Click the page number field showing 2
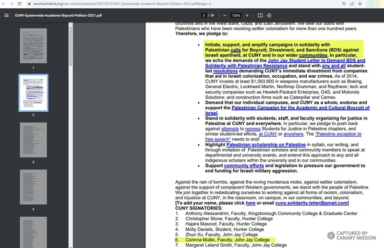Screen dimensions: 384x248 tap(204, 15)
